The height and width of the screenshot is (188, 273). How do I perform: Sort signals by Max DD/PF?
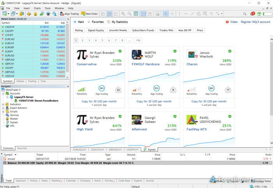tap(185, 30)
